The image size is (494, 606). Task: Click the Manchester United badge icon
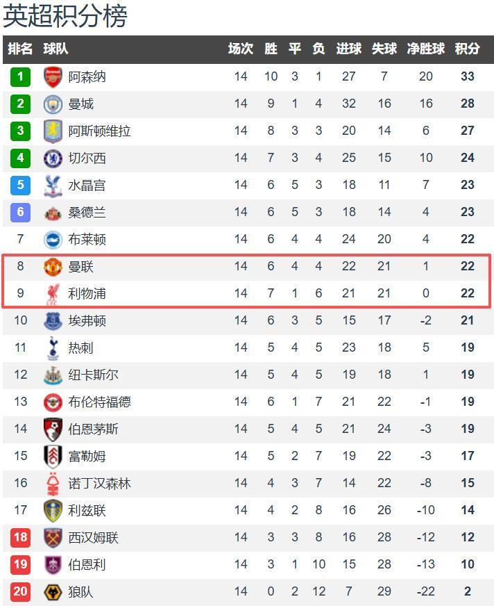pos(53,266)
